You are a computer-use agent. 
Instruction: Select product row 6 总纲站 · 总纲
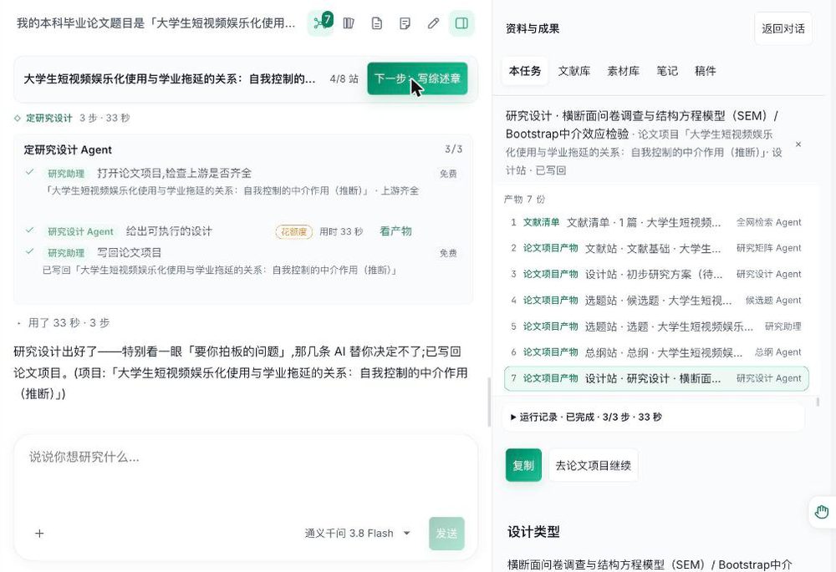coord(655,352)
